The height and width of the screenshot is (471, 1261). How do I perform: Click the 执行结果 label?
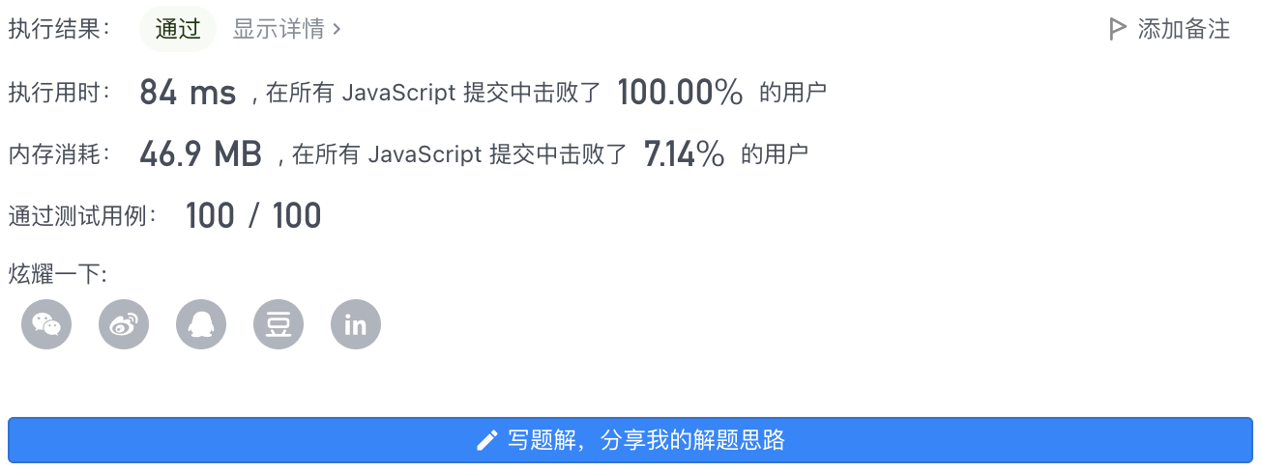[60, 29]
